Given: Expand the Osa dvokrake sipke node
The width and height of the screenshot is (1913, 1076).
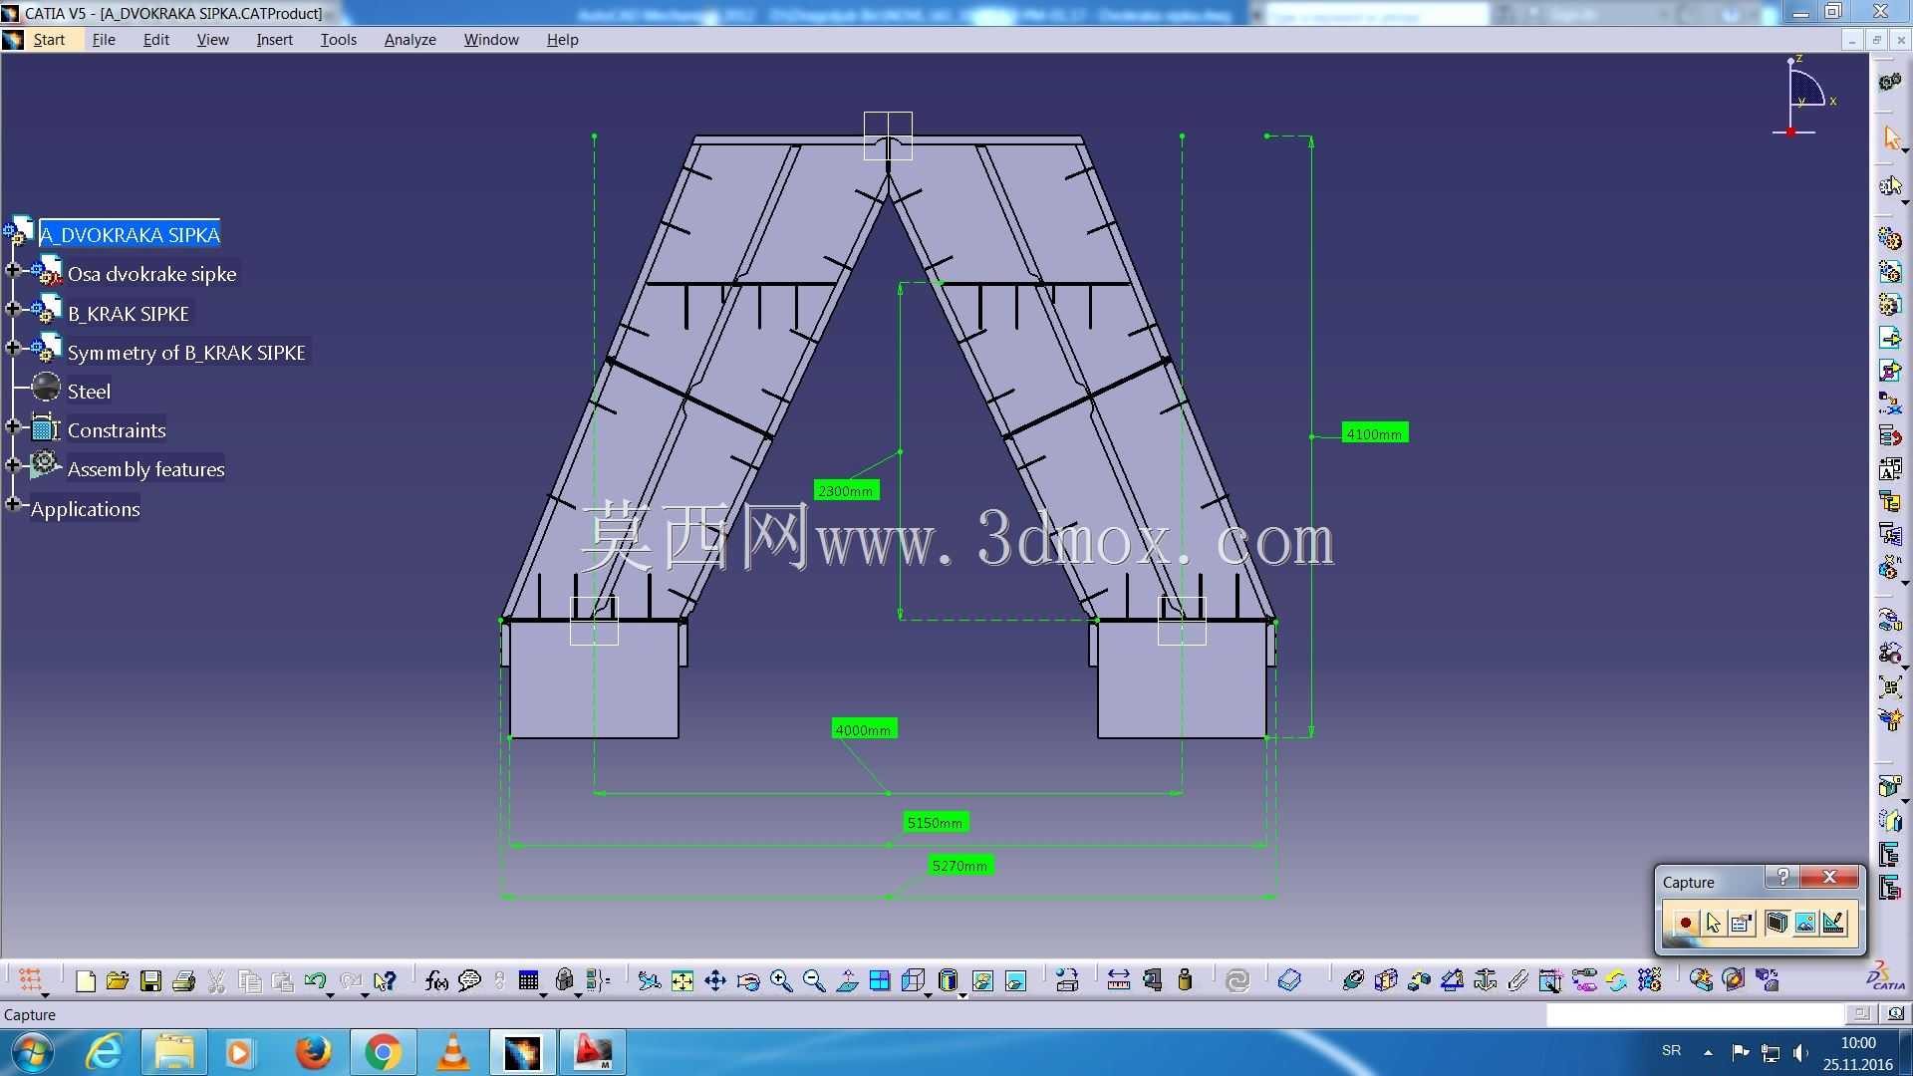Looking at the screenshot, I should point(13,270).
